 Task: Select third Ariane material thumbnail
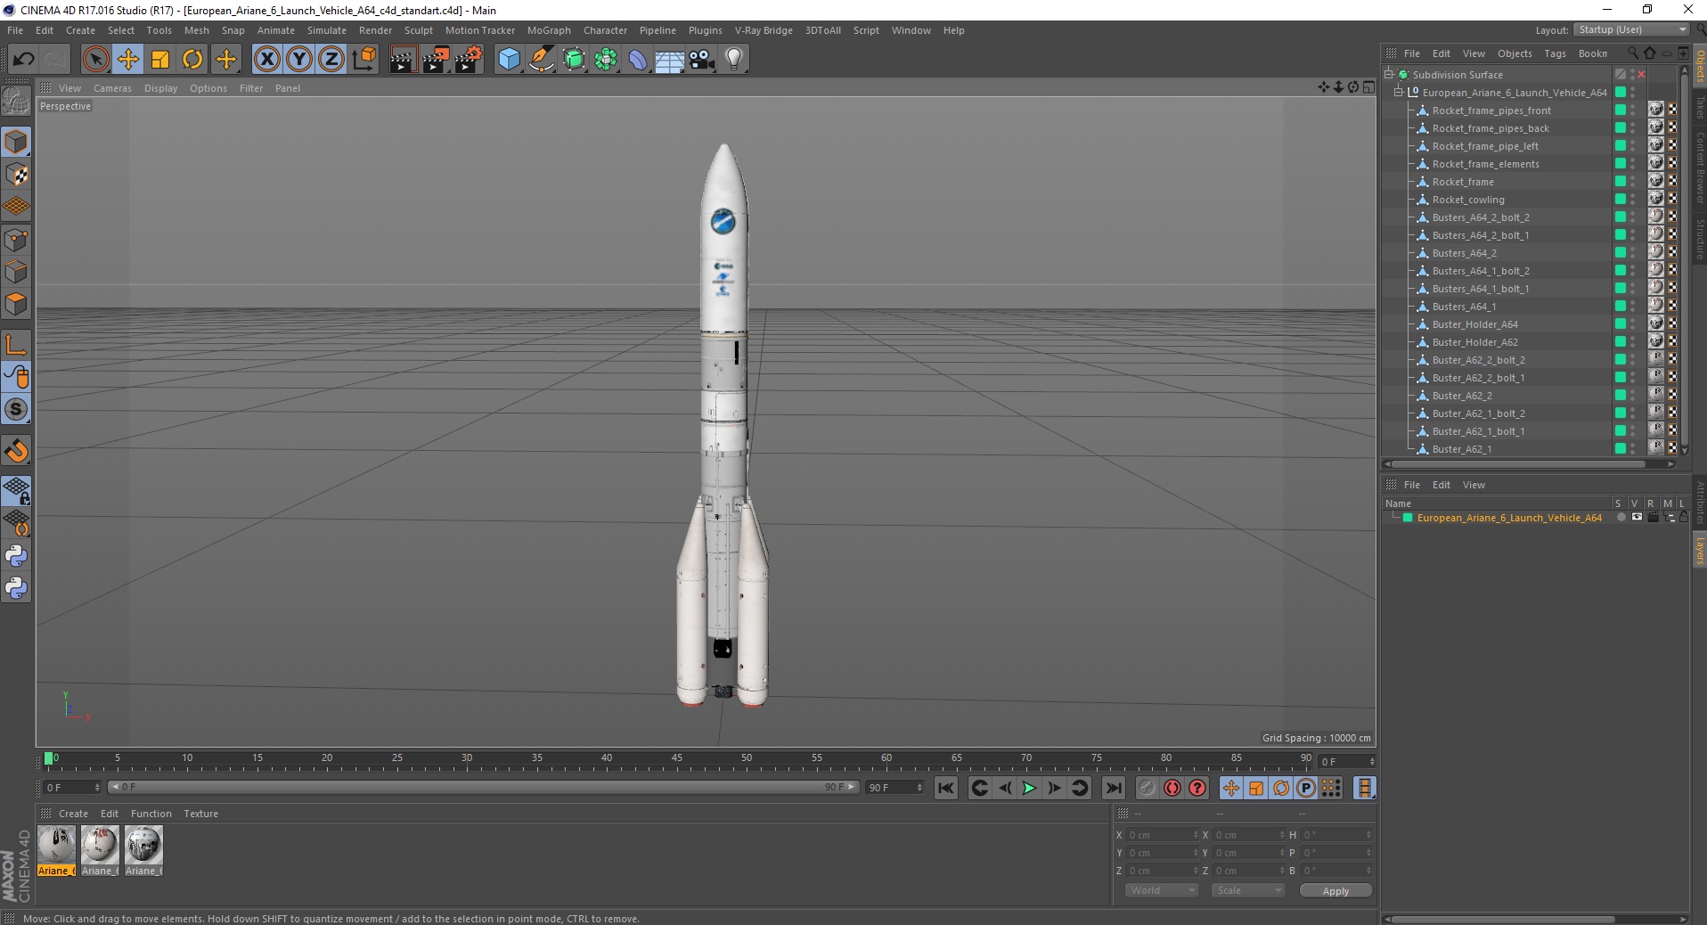point(143,851)
